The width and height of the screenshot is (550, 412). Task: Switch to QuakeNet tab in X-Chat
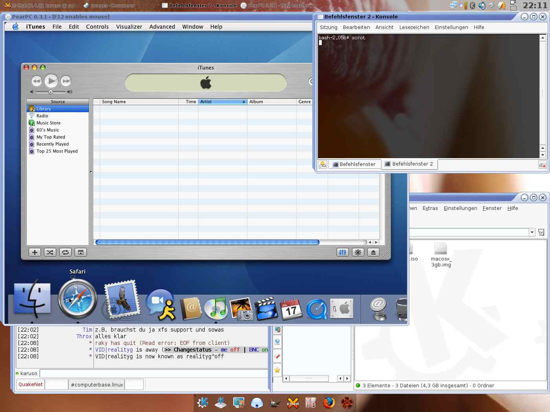coord(30,385)
